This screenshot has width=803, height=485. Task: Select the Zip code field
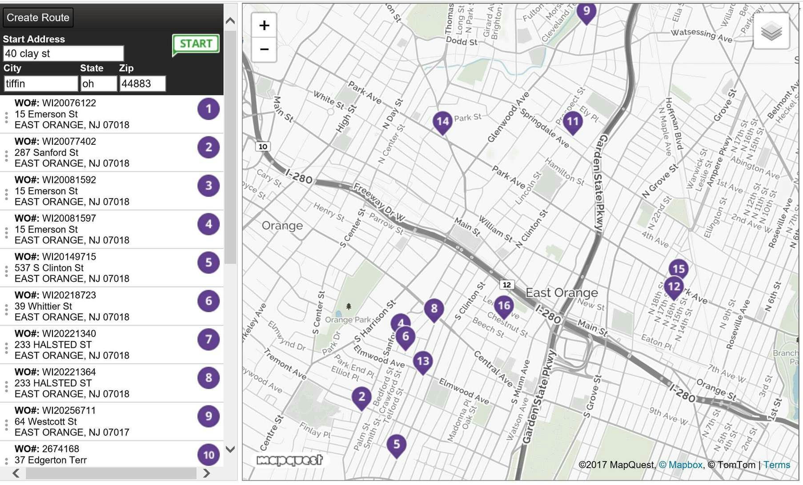click(142, 83)
